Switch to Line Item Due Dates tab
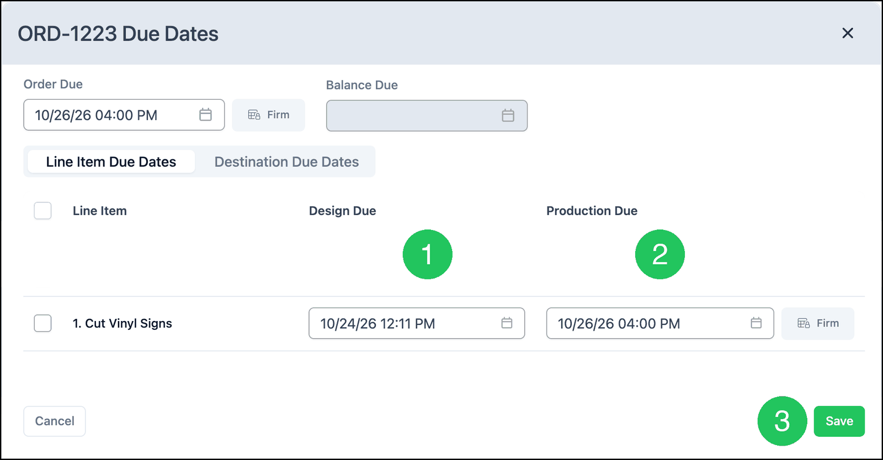 point(111,162)
